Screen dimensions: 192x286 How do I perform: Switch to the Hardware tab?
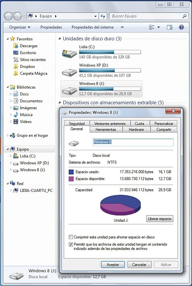[136, 130]
